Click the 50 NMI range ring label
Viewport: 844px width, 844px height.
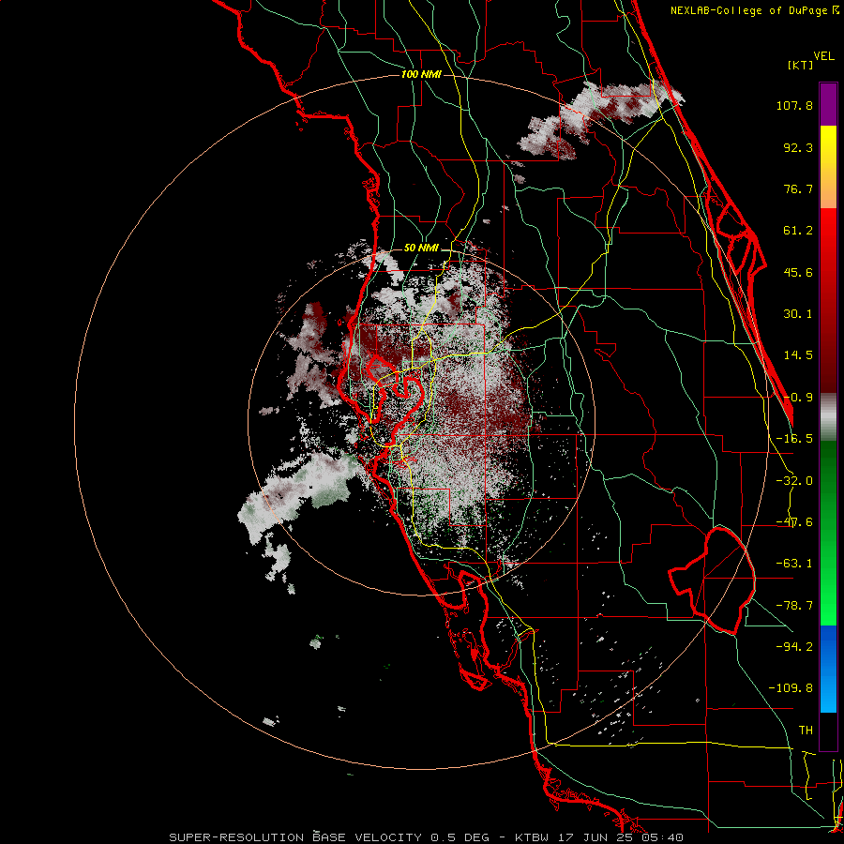pos(421,249)
